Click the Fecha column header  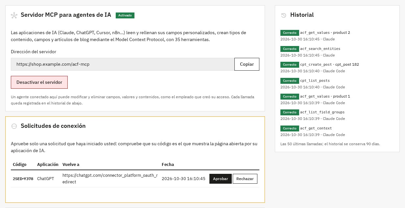pos(168,164)
